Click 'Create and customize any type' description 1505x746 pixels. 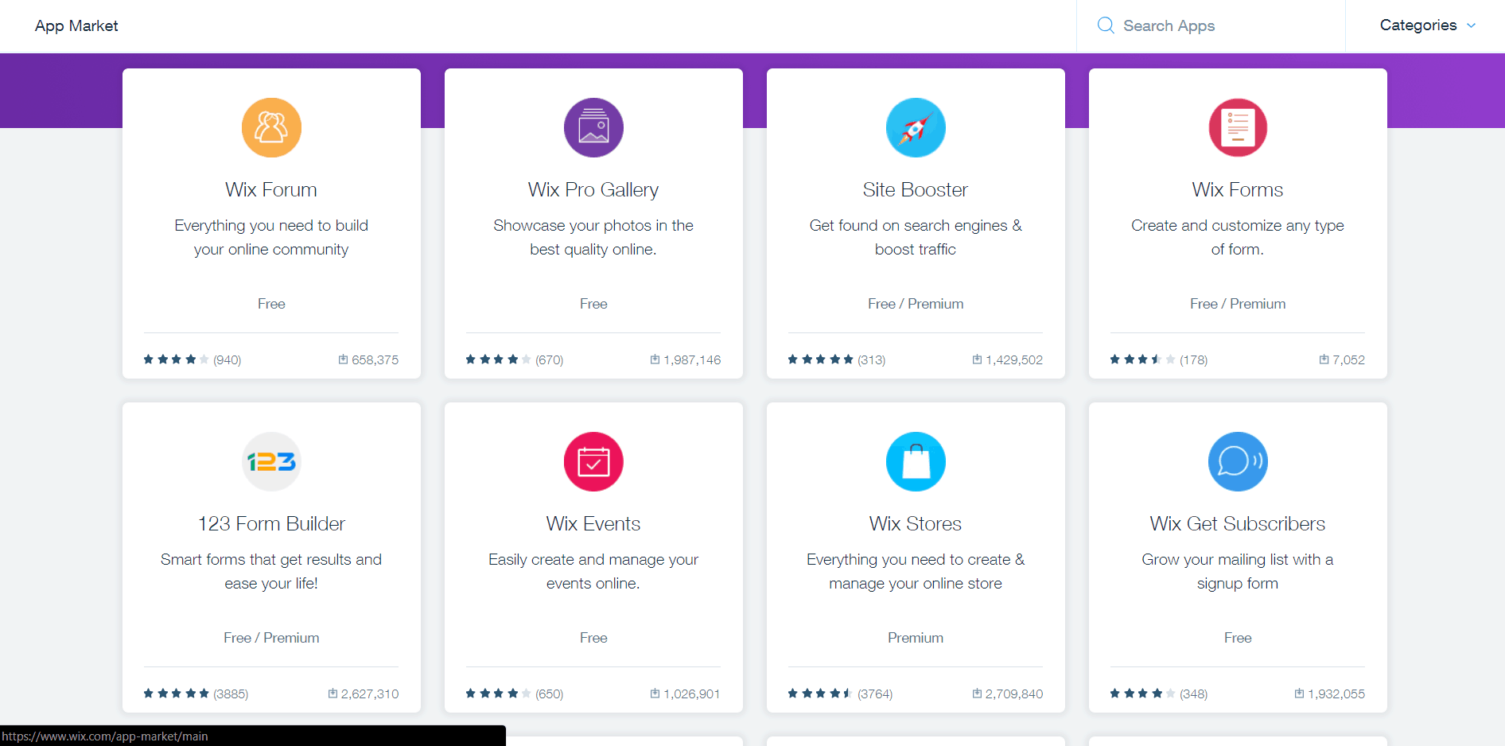point(1238,237)
